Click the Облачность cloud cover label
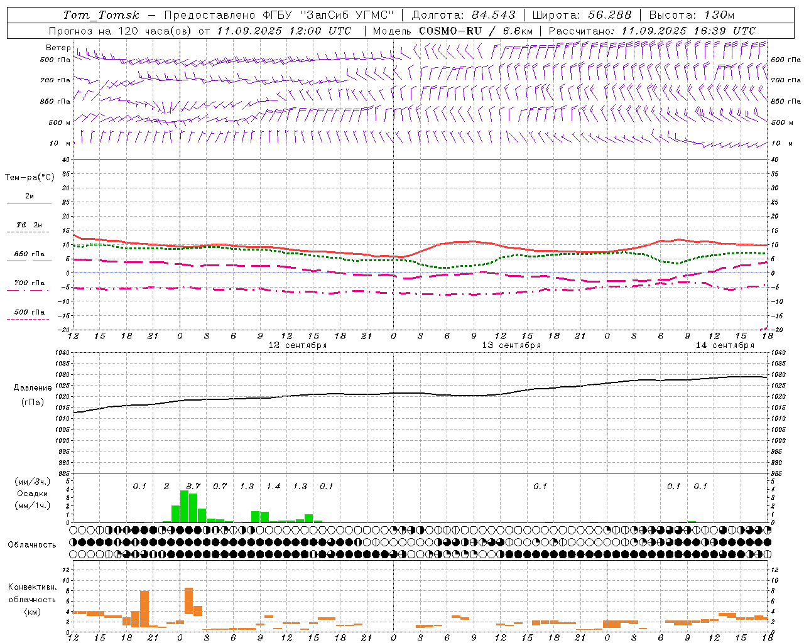The image size is (804, 643). click(32, 544)
